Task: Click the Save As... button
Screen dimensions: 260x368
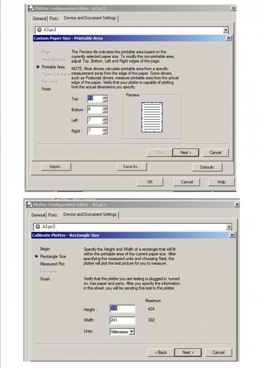Action: point(131,167)
